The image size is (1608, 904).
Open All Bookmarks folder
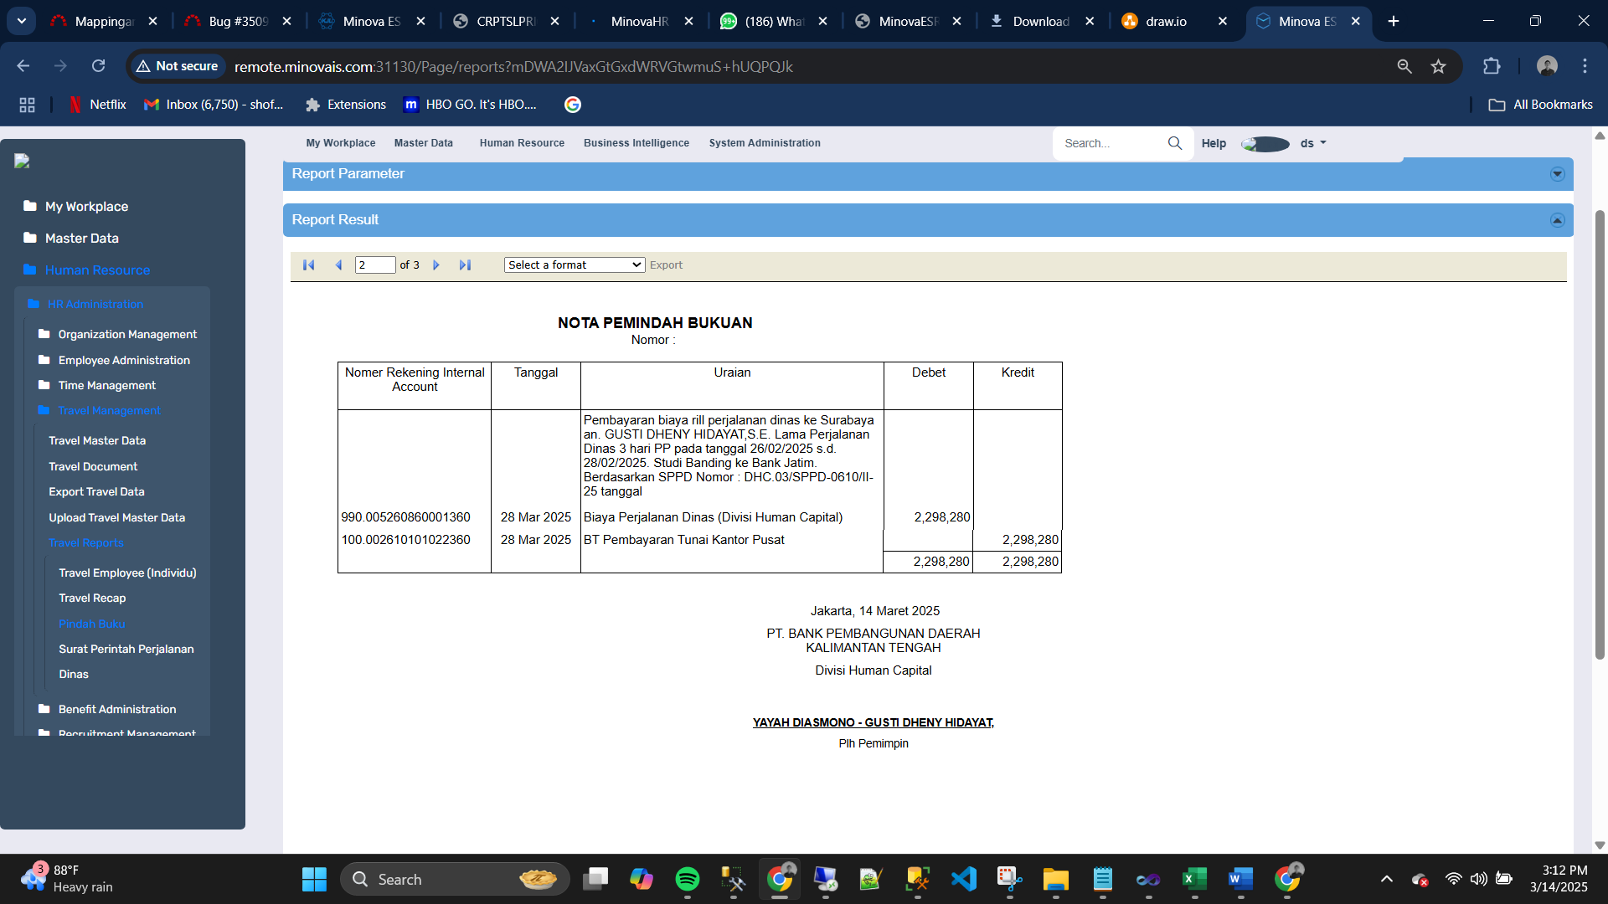pos(1540,105)
